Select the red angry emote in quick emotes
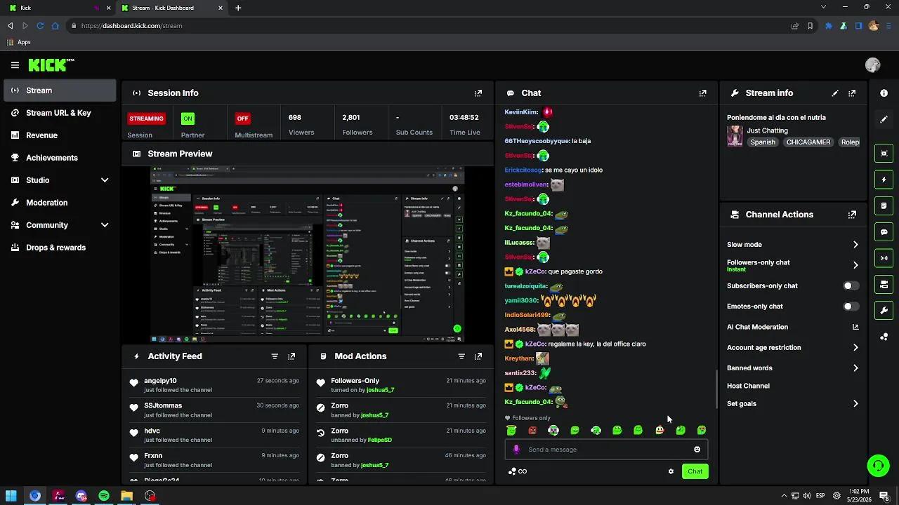This screenshot has height=505, width=899. click(532, 430)
